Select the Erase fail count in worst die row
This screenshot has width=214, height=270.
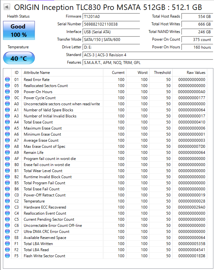pos(105,164)
